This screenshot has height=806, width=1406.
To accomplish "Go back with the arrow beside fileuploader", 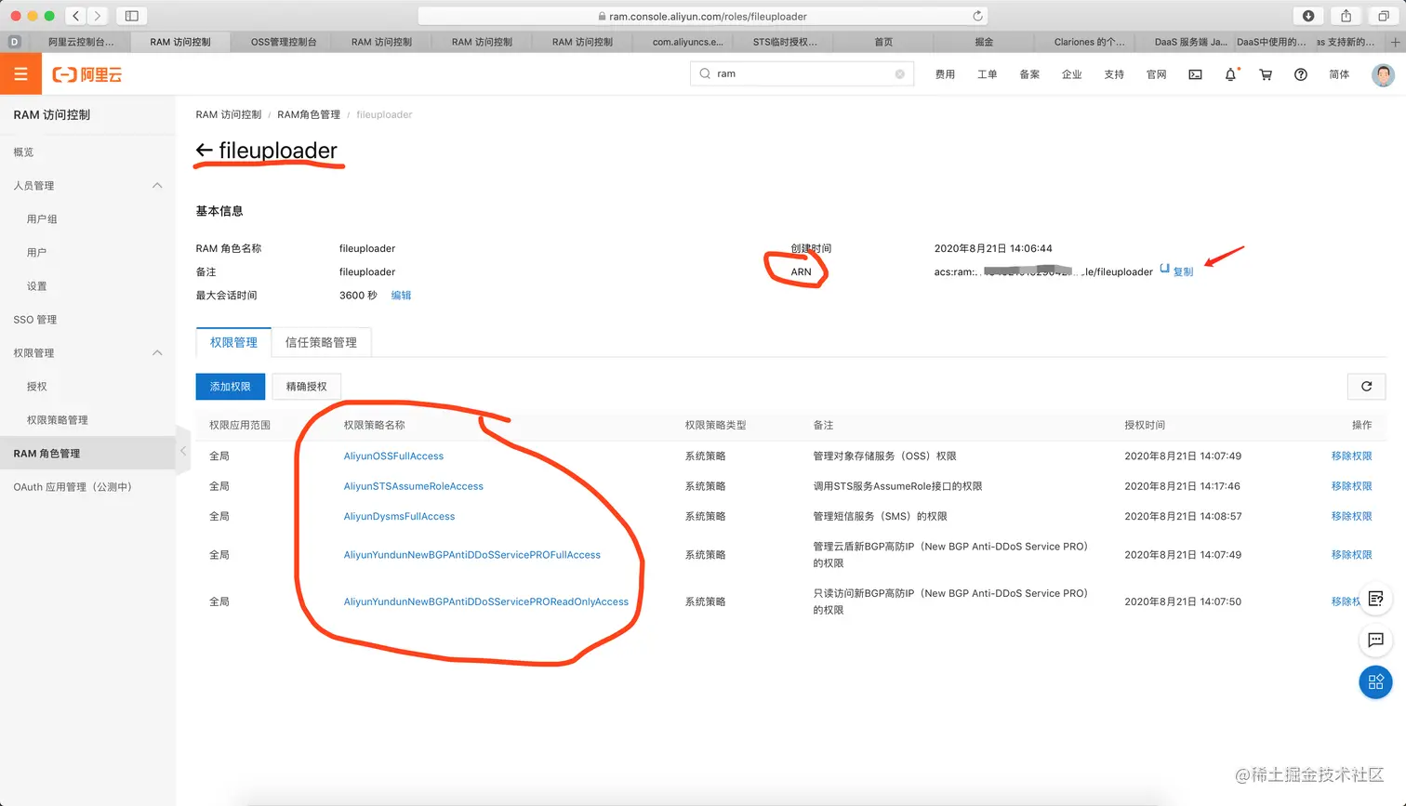I will pos(205,151).
